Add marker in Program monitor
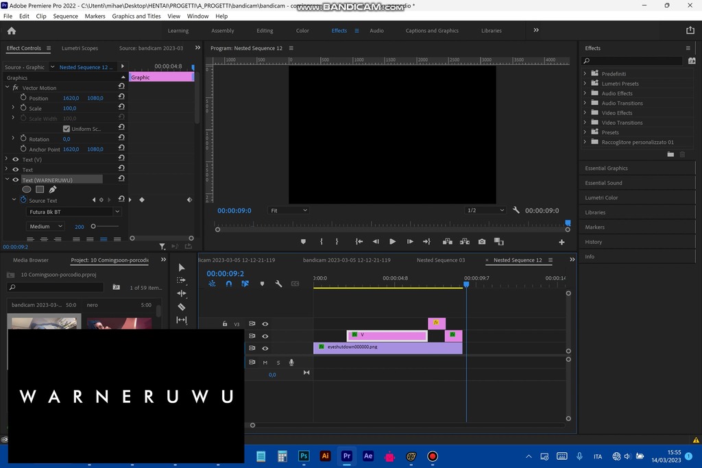Image resolution: width=702 pixels, height=468 pixels. pyautogui.click(x=303, y=242)
